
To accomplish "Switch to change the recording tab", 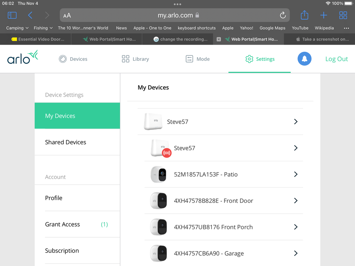I will 178,39.
